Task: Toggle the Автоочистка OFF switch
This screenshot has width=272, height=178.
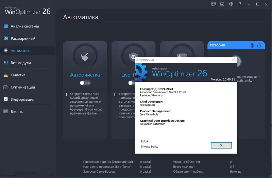Action: pos(85,83)
